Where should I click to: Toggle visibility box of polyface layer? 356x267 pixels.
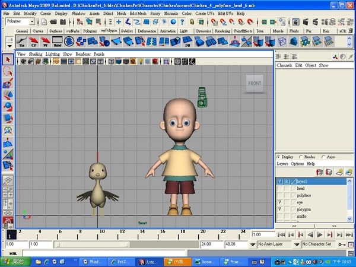coord(280,195)
